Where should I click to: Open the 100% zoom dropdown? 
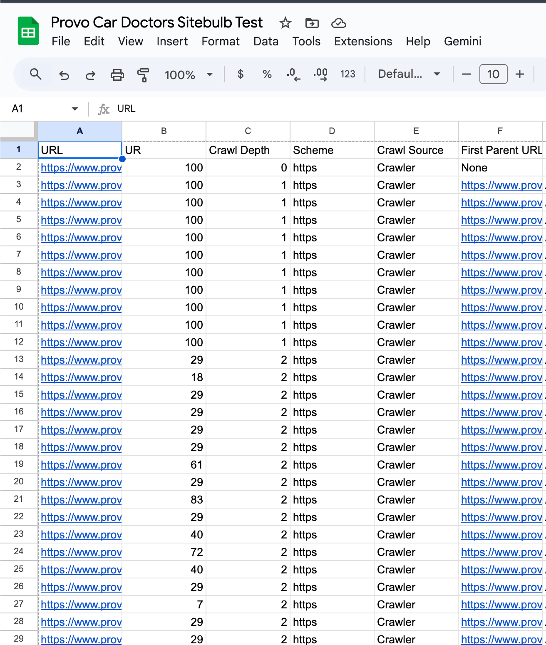click(x=189, y=75)
